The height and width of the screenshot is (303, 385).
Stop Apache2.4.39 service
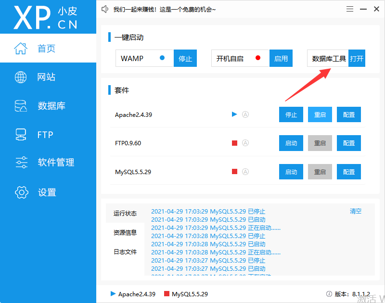point(291,114)
